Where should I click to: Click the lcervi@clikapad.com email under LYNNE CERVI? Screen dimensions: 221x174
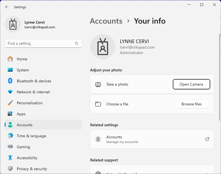pyautogui.click(x=137, y=47)
